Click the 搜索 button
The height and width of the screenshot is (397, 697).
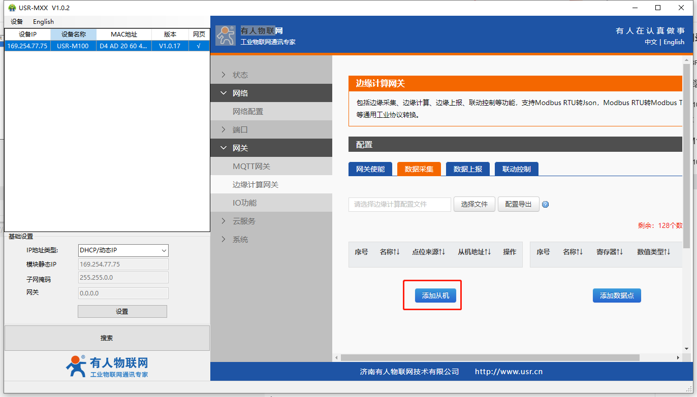107,338
